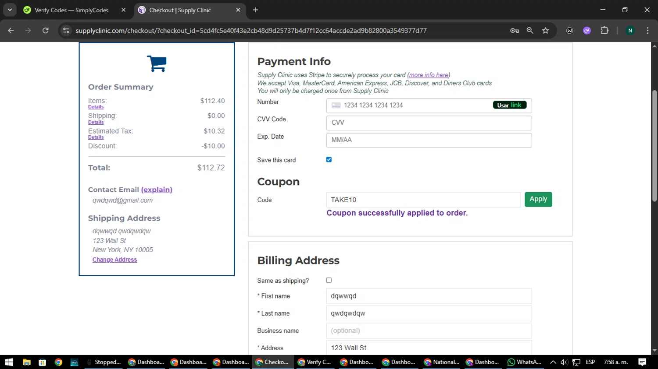The width and height of the screenshot is (658, 369).
Task: Open the Disney+ app in the taskbar
Action: coord(74,362)
